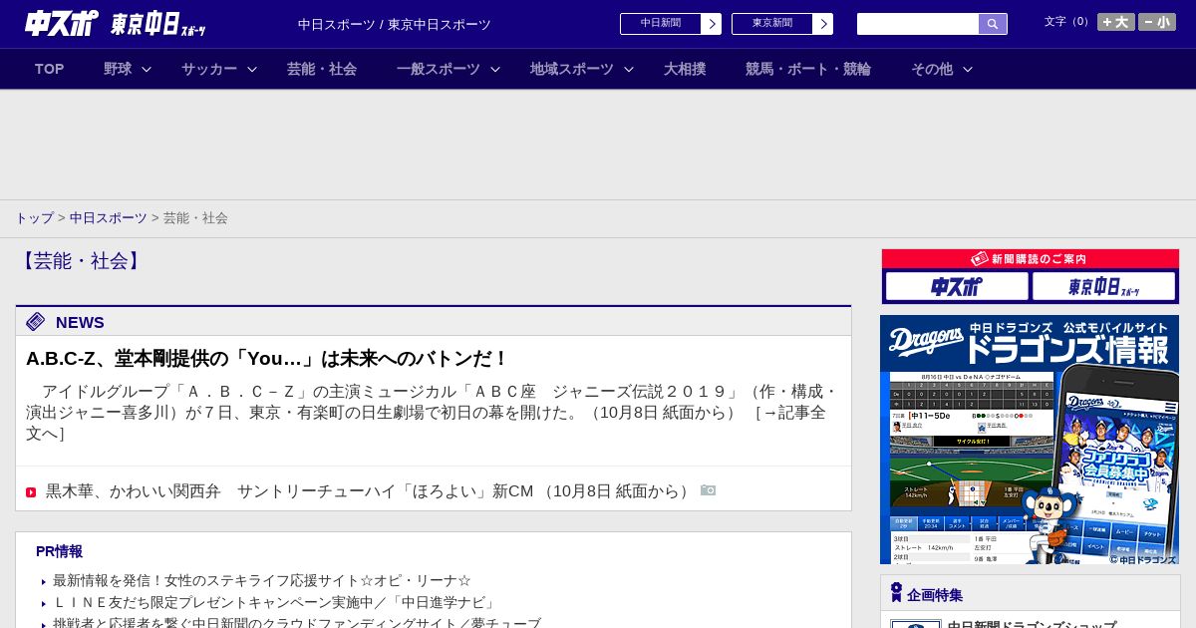The width and height of the screenshot is (1196, 628).
Task: Open その他 navigation menu
Action: tap(932, 69)
